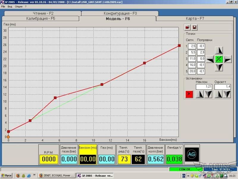The width and height of the screenshot is (238, 179).
Task: Click the red X reset button
Action: pyautogui.click(x=189, y=94)
